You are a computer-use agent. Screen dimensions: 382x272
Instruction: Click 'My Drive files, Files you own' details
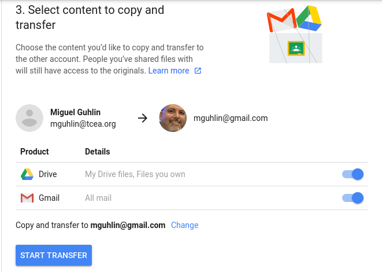(x=135, y=174)
